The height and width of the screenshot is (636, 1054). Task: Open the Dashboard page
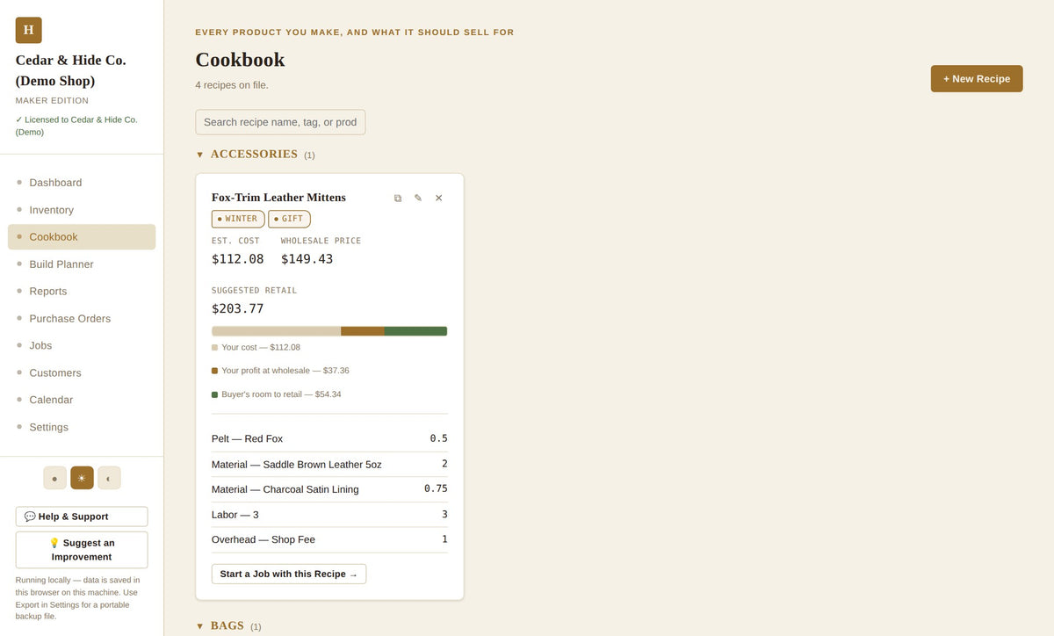(x=82, y=183)
